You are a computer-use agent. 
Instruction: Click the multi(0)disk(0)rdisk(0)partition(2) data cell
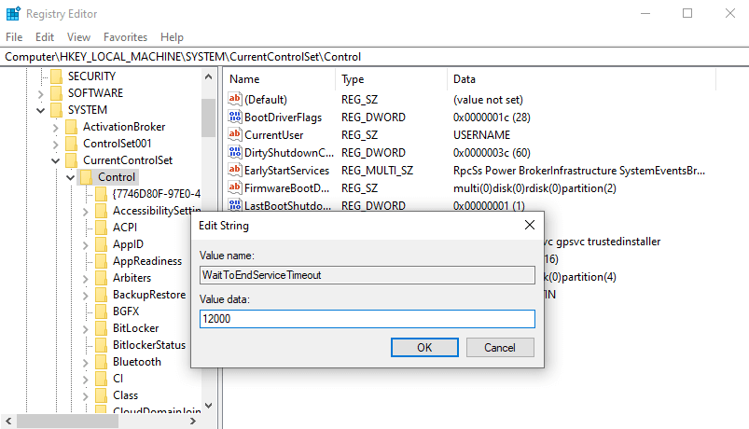[534, 187]
